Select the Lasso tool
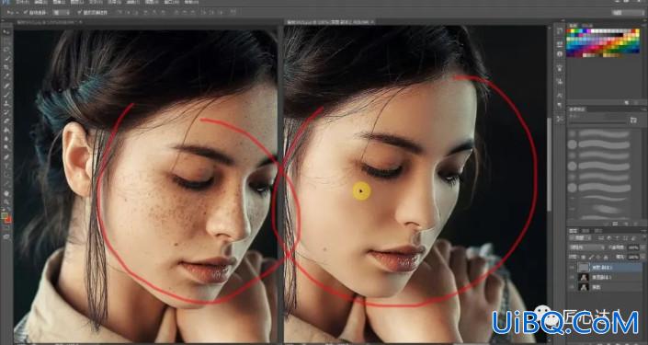Image resolution: width=648 pixels, height=345 pixels. pos(7,50)
